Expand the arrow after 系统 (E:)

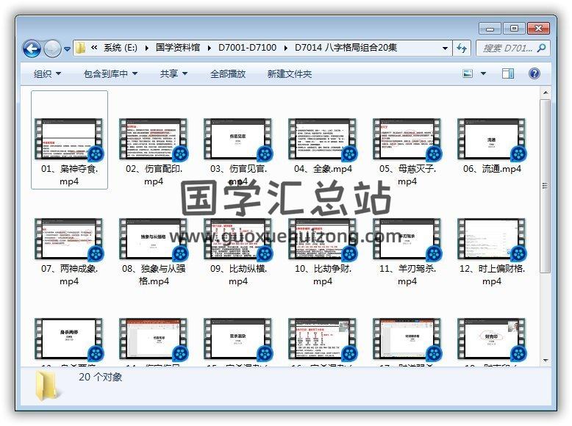pos(146,48)
